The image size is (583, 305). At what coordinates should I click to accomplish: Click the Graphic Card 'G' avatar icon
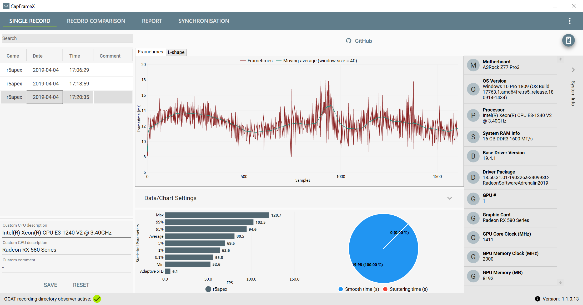[x=473, y=218]
